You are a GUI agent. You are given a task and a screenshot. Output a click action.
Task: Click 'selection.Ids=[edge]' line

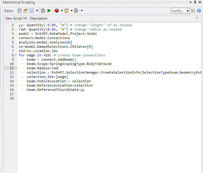(x=48, y=77)
